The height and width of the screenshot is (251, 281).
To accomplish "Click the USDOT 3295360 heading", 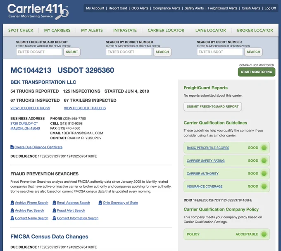I will click(86, 70).
